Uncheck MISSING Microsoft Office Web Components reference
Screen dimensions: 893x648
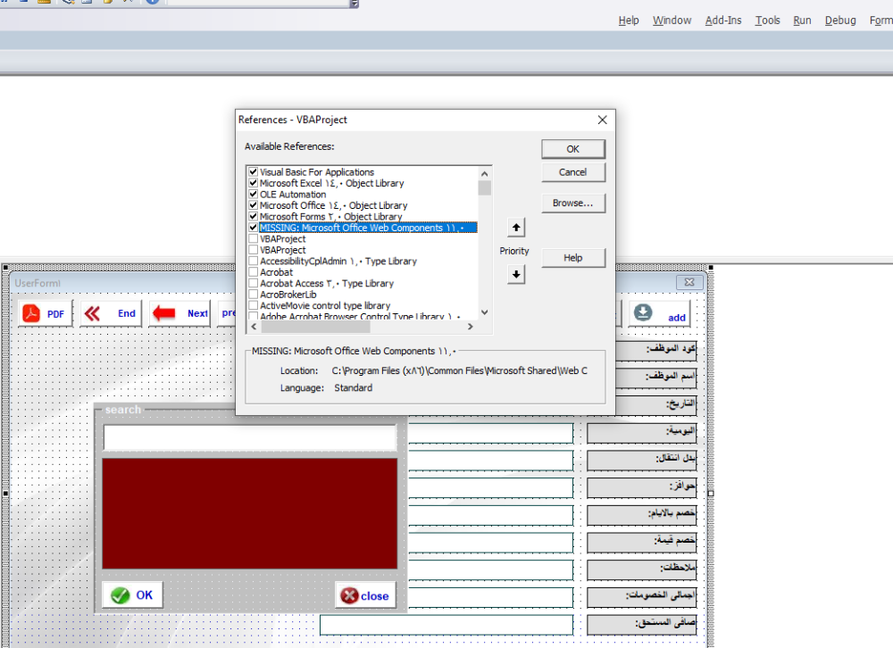pos(254,228)
